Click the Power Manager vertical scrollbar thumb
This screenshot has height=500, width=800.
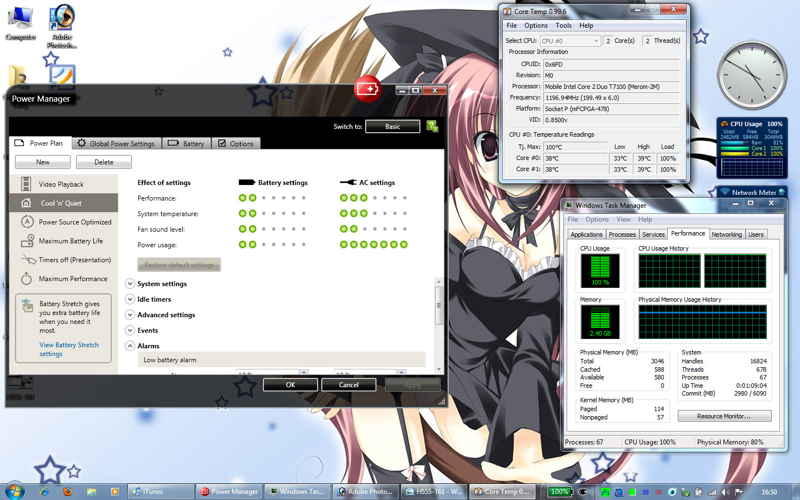pos(439,305)
